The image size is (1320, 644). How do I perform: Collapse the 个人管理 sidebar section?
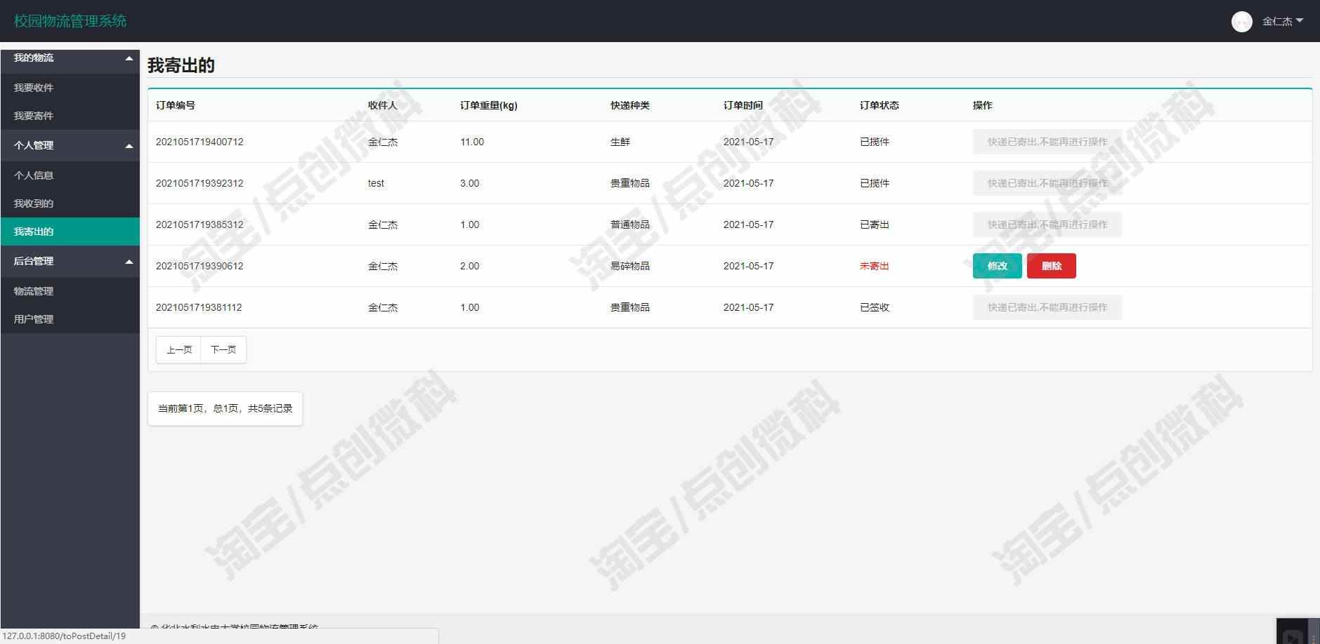[x=70, y=145]
